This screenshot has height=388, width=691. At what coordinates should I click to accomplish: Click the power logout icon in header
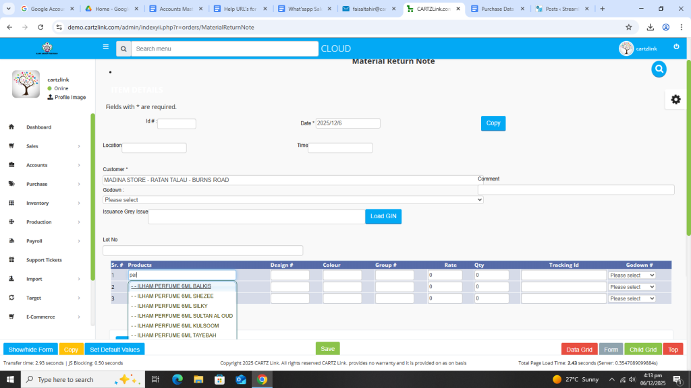coord(676,47)
